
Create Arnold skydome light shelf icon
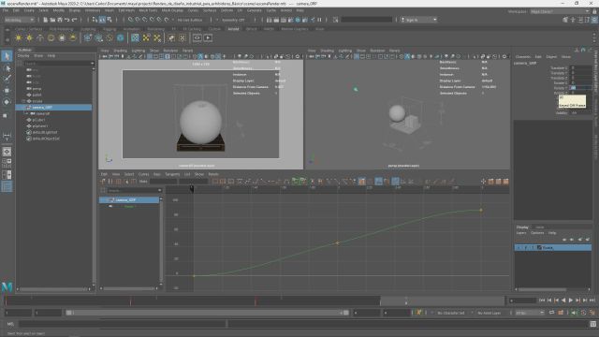click(51, 37)
